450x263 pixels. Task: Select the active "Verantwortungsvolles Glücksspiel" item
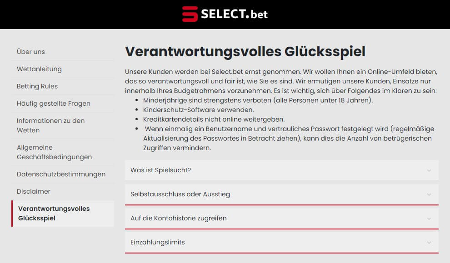(x=54, y=213)
